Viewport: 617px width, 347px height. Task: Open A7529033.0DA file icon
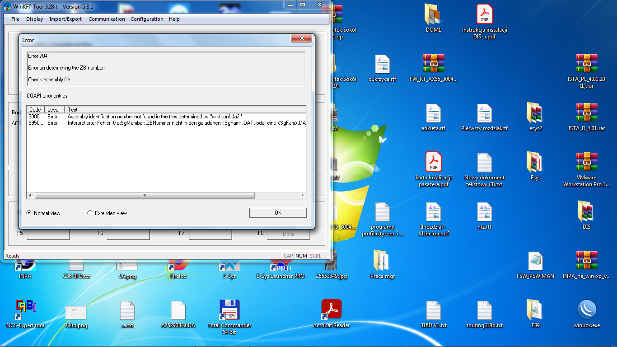(178, 310)
